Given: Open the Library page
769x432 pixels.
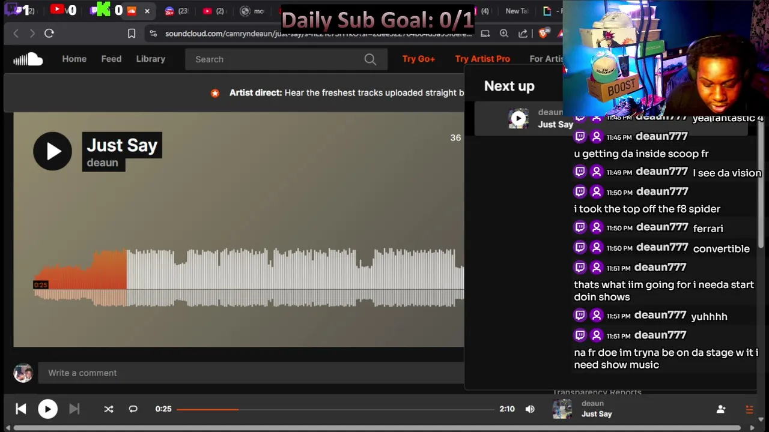Looking at the screenshot, I should (x=150, y=59).
